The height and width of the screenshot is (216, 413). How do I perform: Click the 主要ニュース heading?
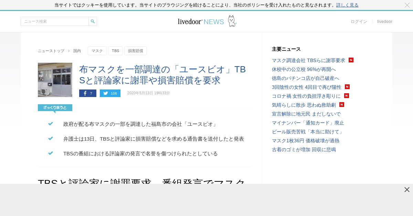point(286,49)
